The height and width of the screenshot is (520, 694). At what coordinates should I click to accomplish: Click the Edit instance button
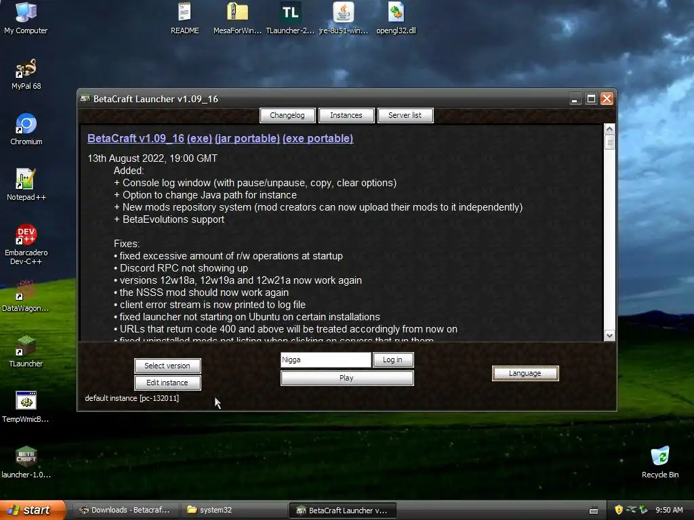[167, 383]
